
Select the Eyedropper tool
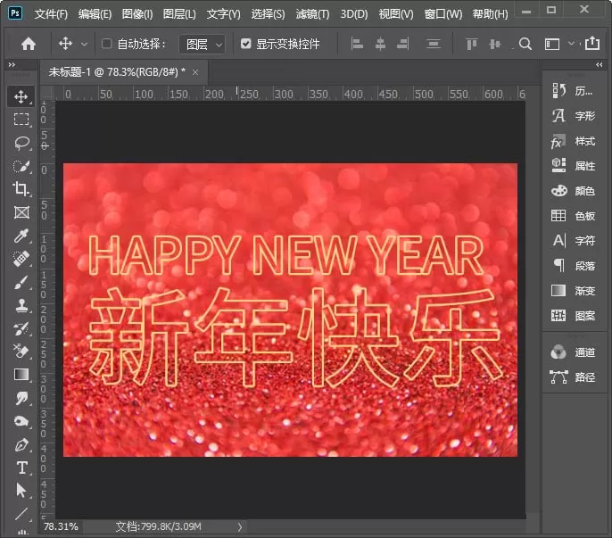tap(21, 236)
